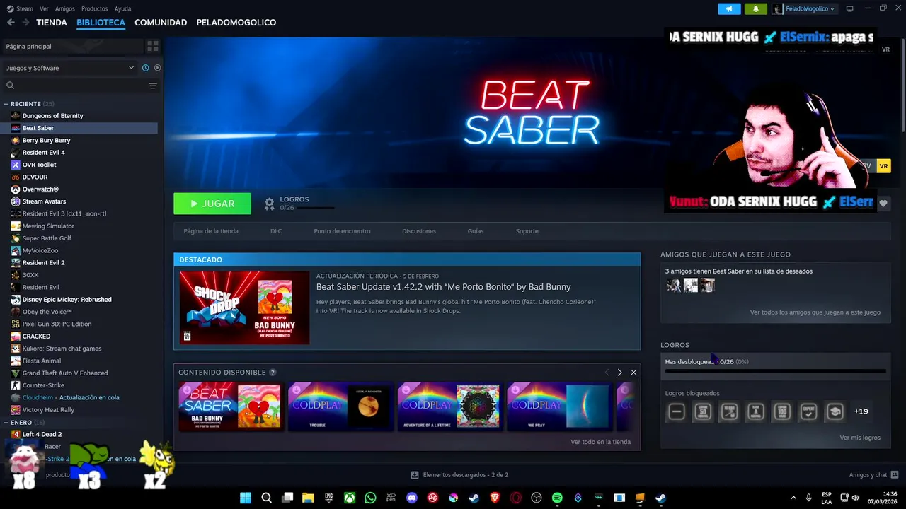Open Bad Bunny Me Porto Bonito DLC
Screen dimensions: 906x509
pyautogui.click(x=231, y=406)
